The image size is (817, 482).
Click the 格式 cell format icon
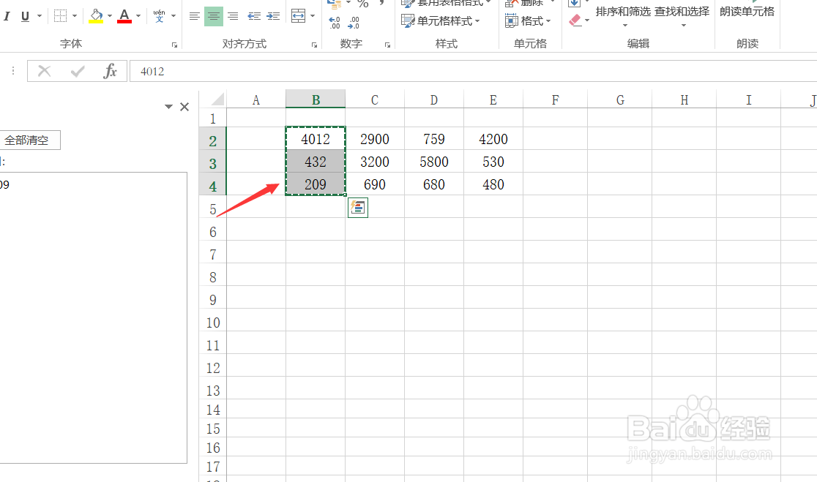click(512, 21)
